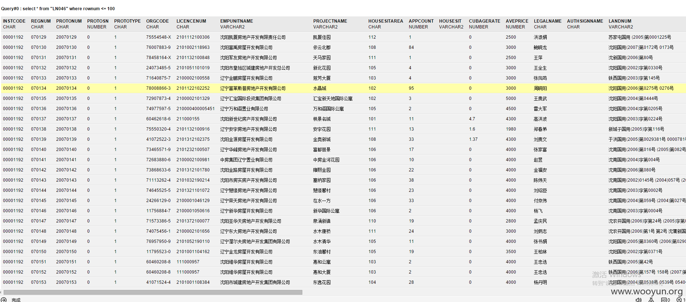The height and width of the screenshot is (302, 686).
Task: Select company cell 中房集团辽宁置业有限公司
Action: (246, 160)
